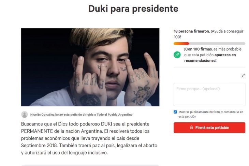Click the Firmá esta petición button
The image size is (249, 166).
coord(209,127)
